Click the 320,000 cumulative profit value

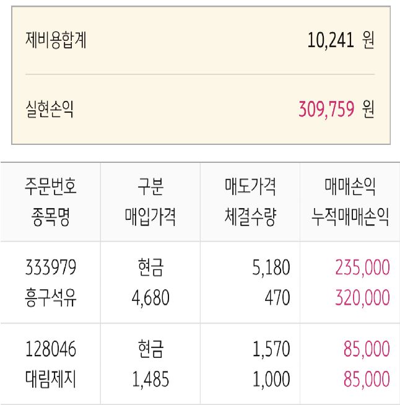click(362, 298)
